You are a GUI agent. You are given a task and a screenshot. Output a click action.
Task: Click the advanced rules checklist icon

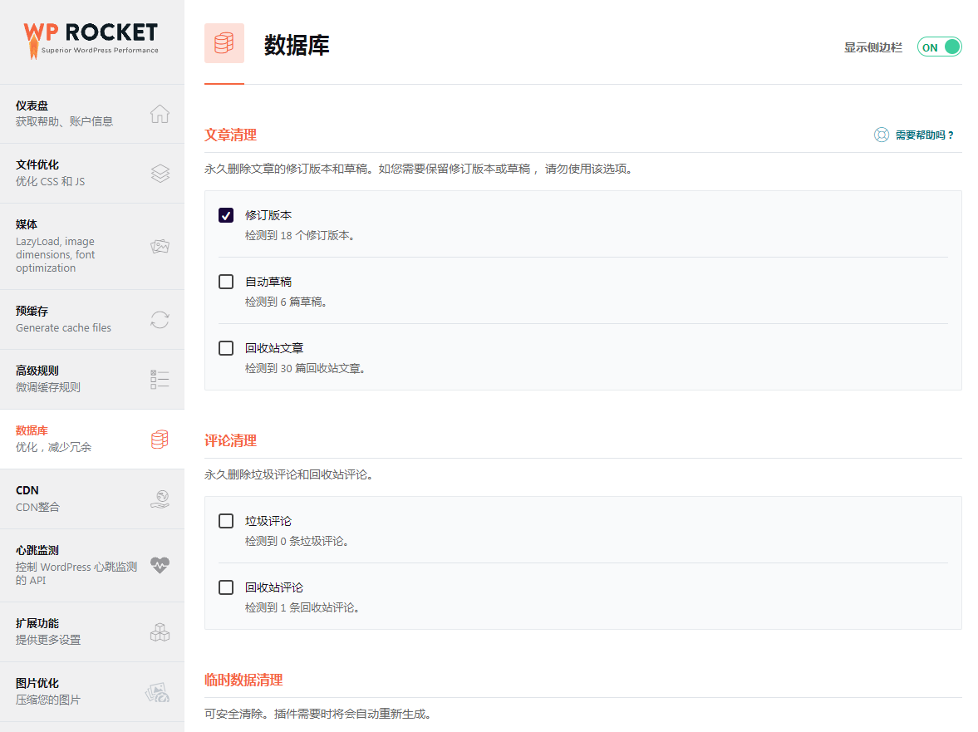tap(160, 380)
